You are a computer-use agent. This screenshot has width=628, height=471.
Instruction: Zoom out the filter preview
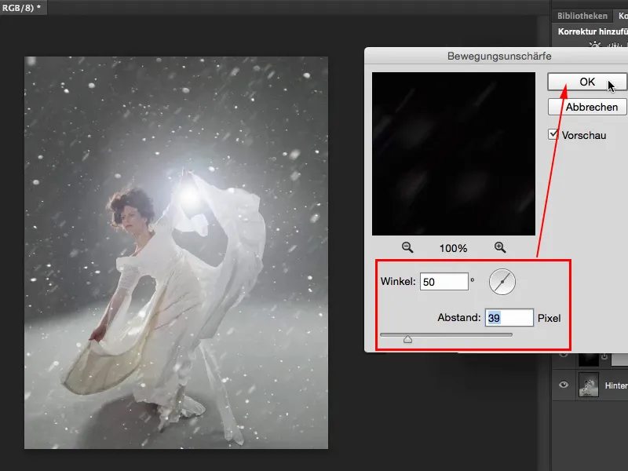click(407, 247)
